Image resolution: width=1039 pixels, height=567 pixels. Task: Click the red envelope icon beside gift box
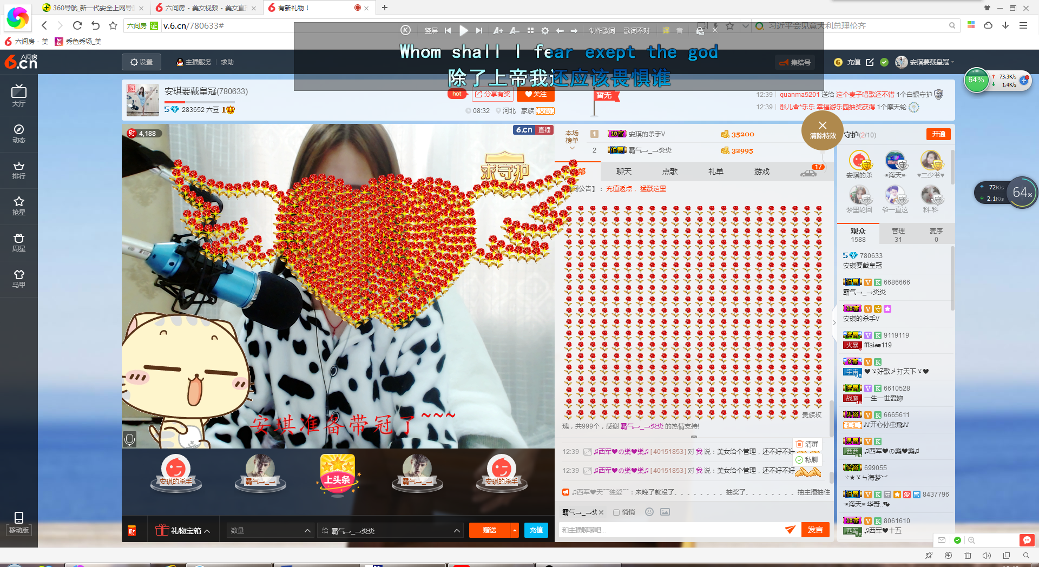131,531
